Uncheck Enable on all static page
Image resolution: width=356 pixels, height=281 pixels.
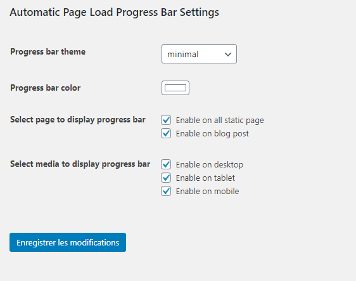pos(166,120)
